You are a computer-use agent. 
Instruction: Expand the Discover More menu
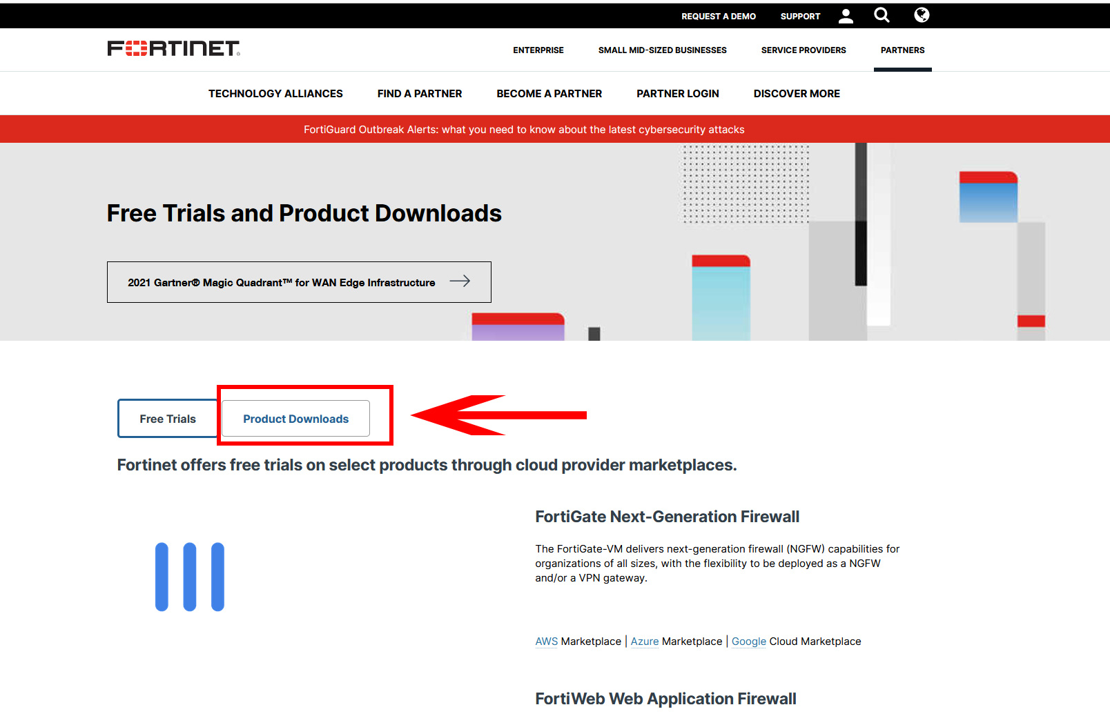[x=797, y=94]
